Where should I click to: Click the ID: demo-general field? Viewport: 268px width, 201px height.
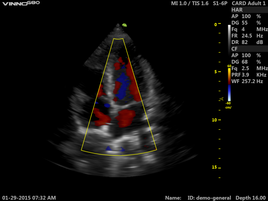click(209, 198)
